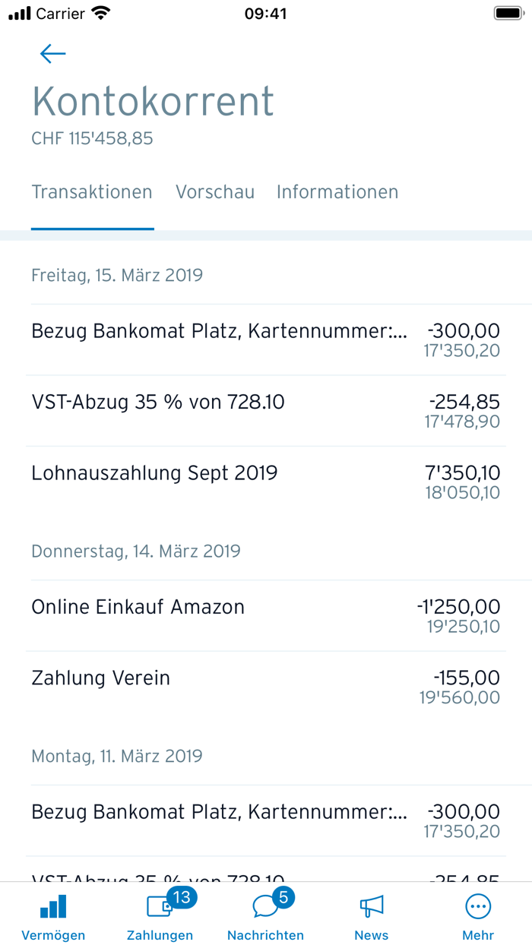This screenshot has height=945, width=532.
Task: Open the Nachrichten messages icon
Action: [265, 906]
